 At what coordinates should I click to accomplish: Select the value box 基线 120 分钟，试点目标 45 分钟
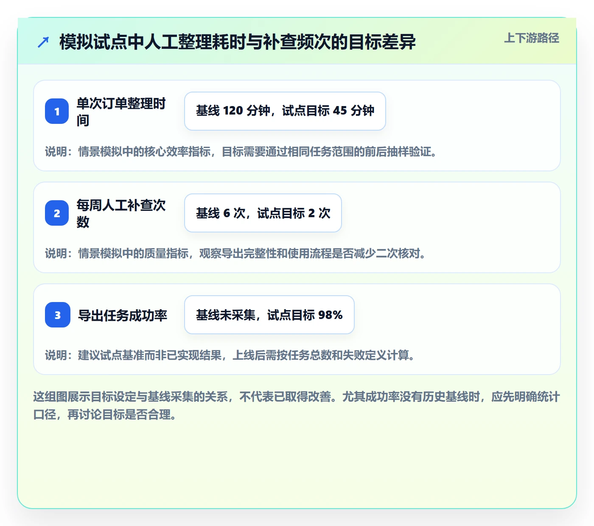285,111
